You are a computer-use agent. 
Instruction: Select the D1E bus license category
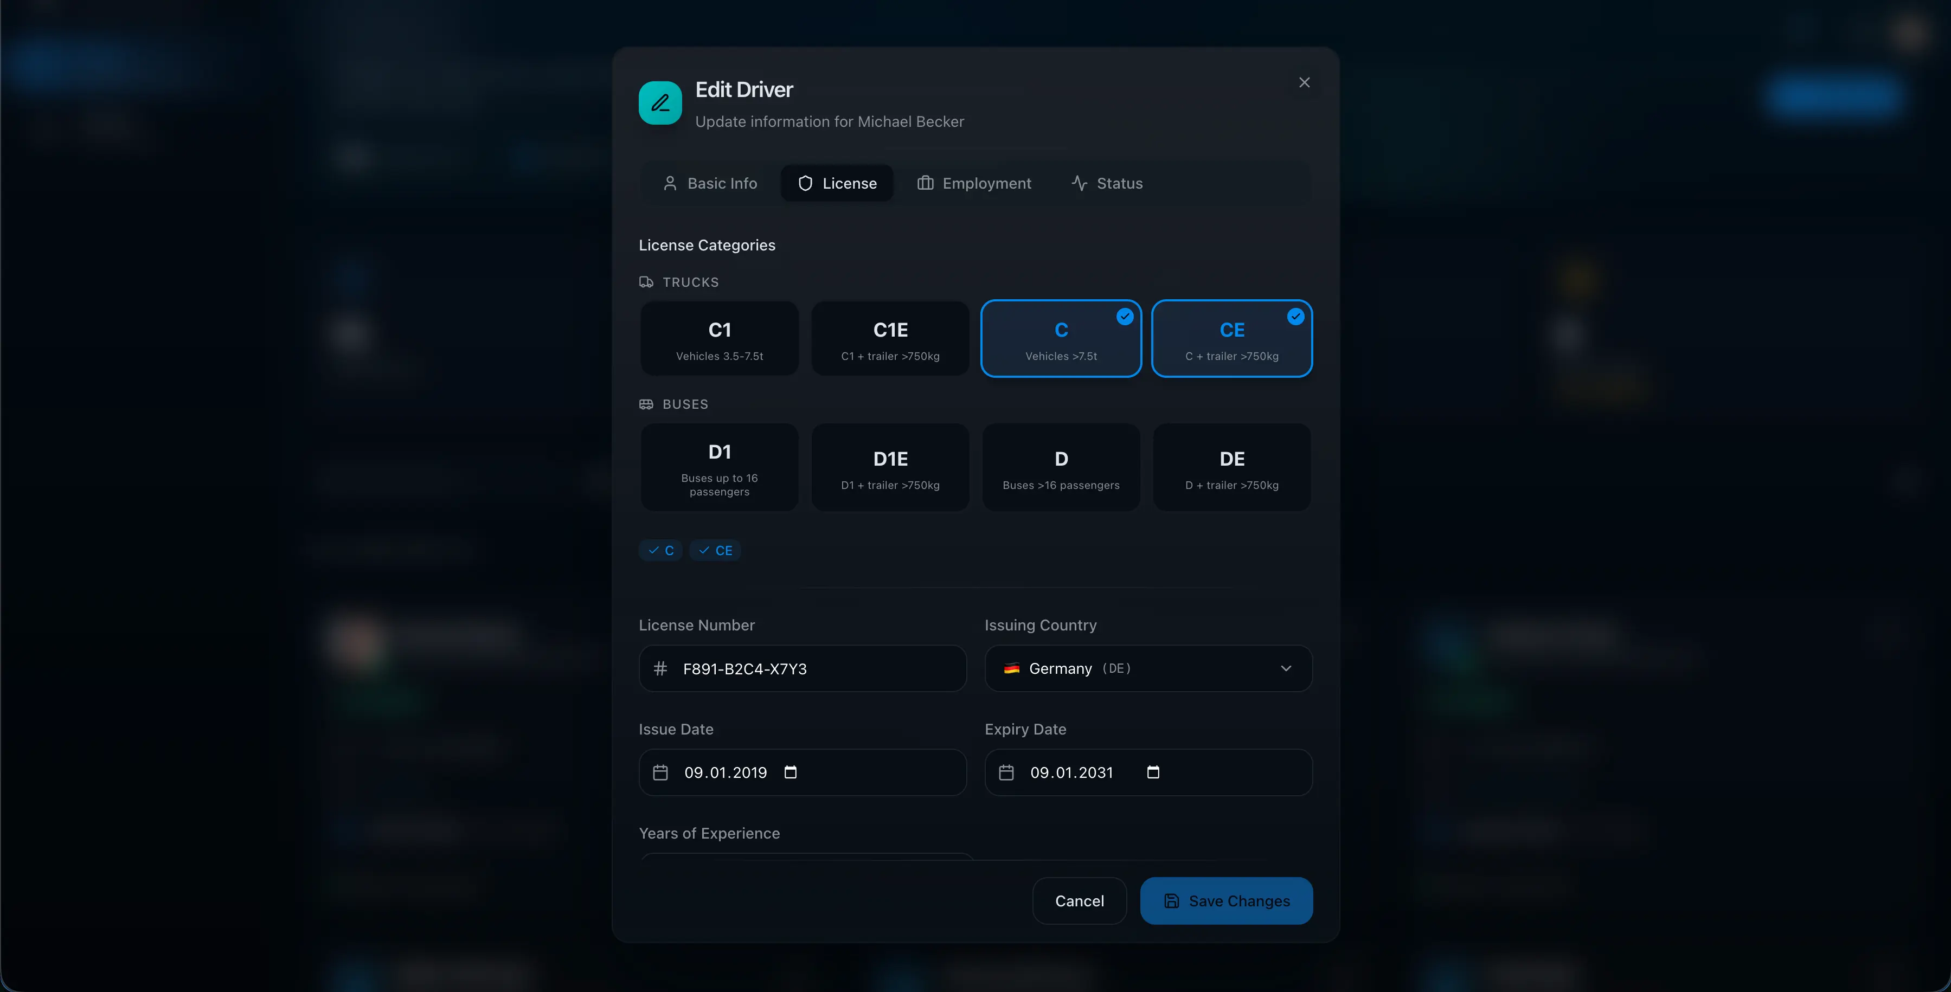(890, 467)
